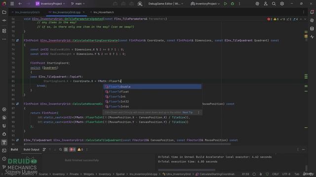Show more tool windows ellipsis
This screenshot has height=177, width=316.
pyautogui.click(x=4, y=39)
